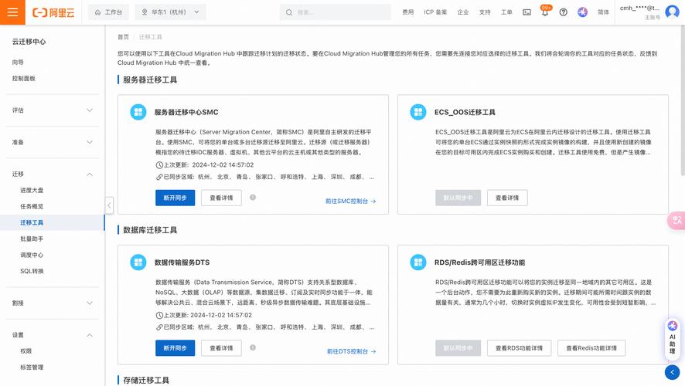This screenshot has width=685, height=386.
Task: Open 权限 under settings
Action: point(26,351)
